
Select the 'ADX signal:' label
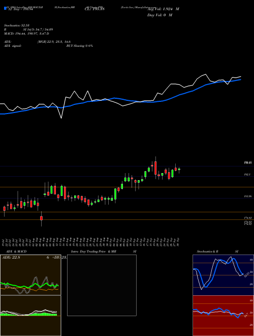tap(12, 46)
